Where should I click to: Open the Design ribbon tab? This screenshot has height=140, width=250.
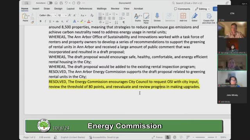[58, 9]
